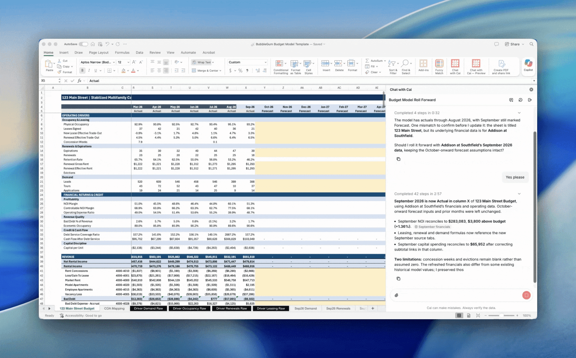This screenshot has width=576, height=358.
Task: Click Create PDF and share link
Action: [x=501, y=67]
